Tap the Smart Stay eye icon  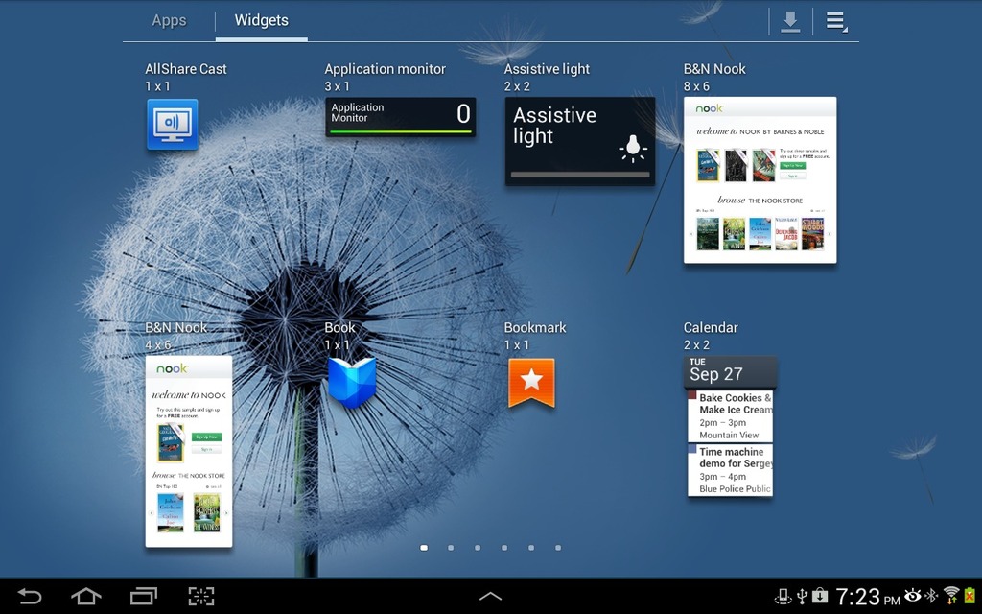point(913,595)
